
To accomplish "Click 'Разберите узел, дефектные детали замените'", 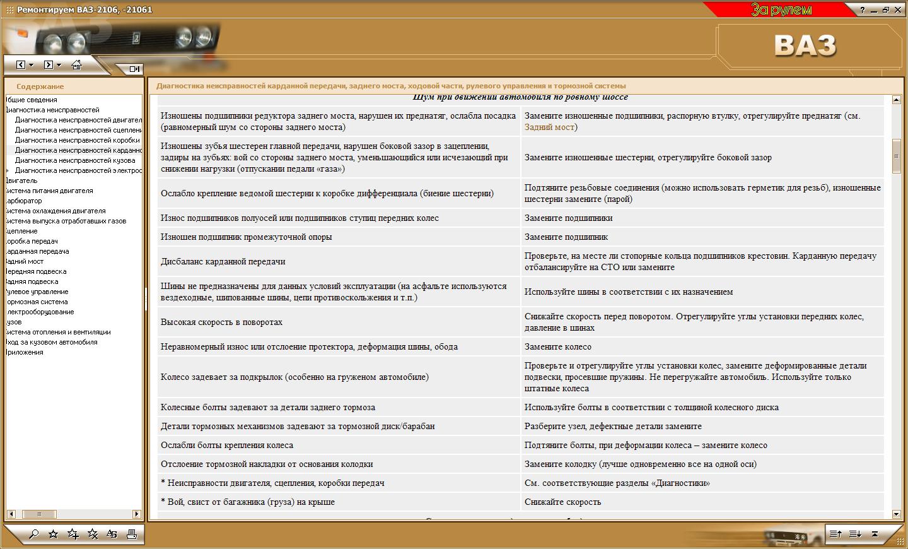I will click(x=613, y=426).
